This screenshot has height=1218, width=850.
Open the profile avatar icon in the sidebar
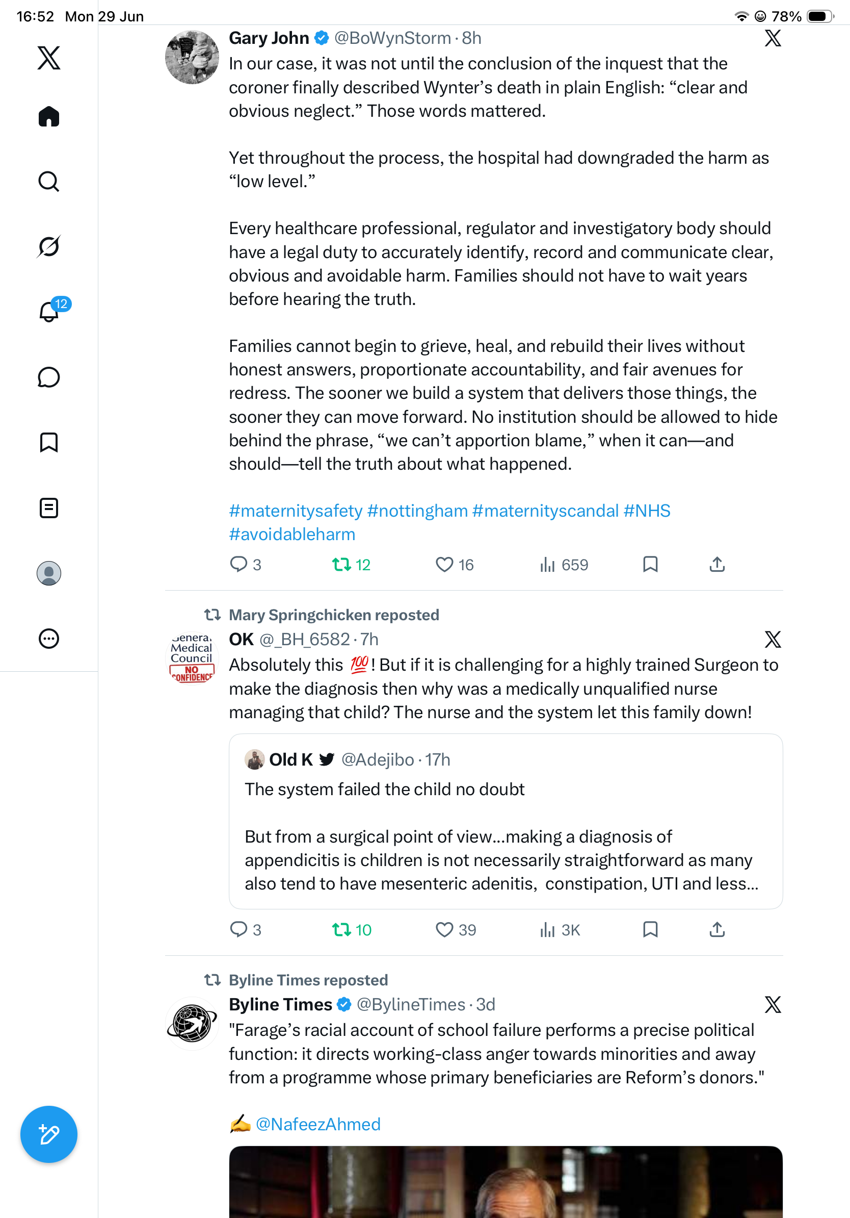[x=49, y=573]
